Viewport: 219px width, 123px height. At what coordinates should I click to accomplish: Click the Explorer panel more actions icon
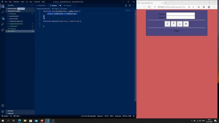[x=32, y=5]
